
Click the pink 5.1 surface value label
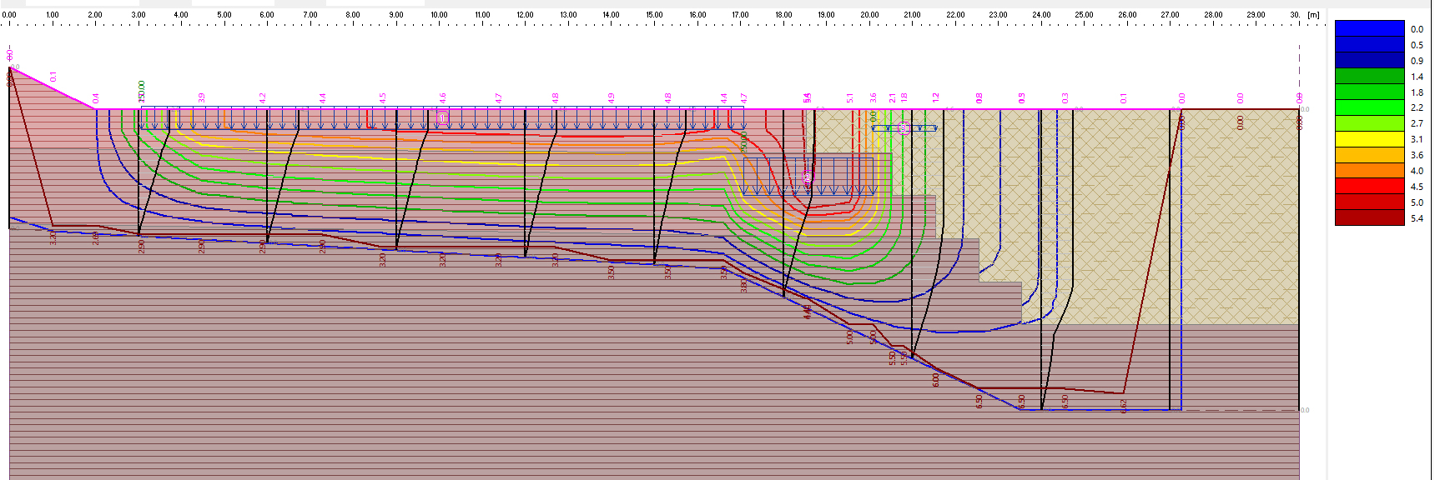tap(850, 97)
